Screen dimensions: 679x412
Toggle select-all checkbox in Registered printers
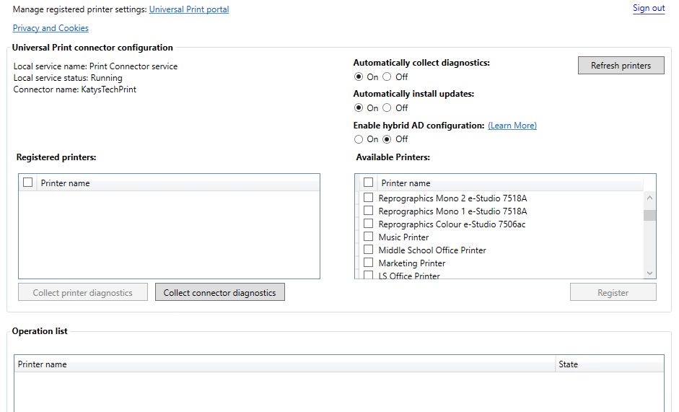pos(28,183)
